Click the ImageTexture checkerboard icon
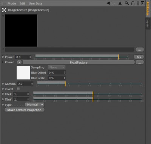 coord(4,10)
